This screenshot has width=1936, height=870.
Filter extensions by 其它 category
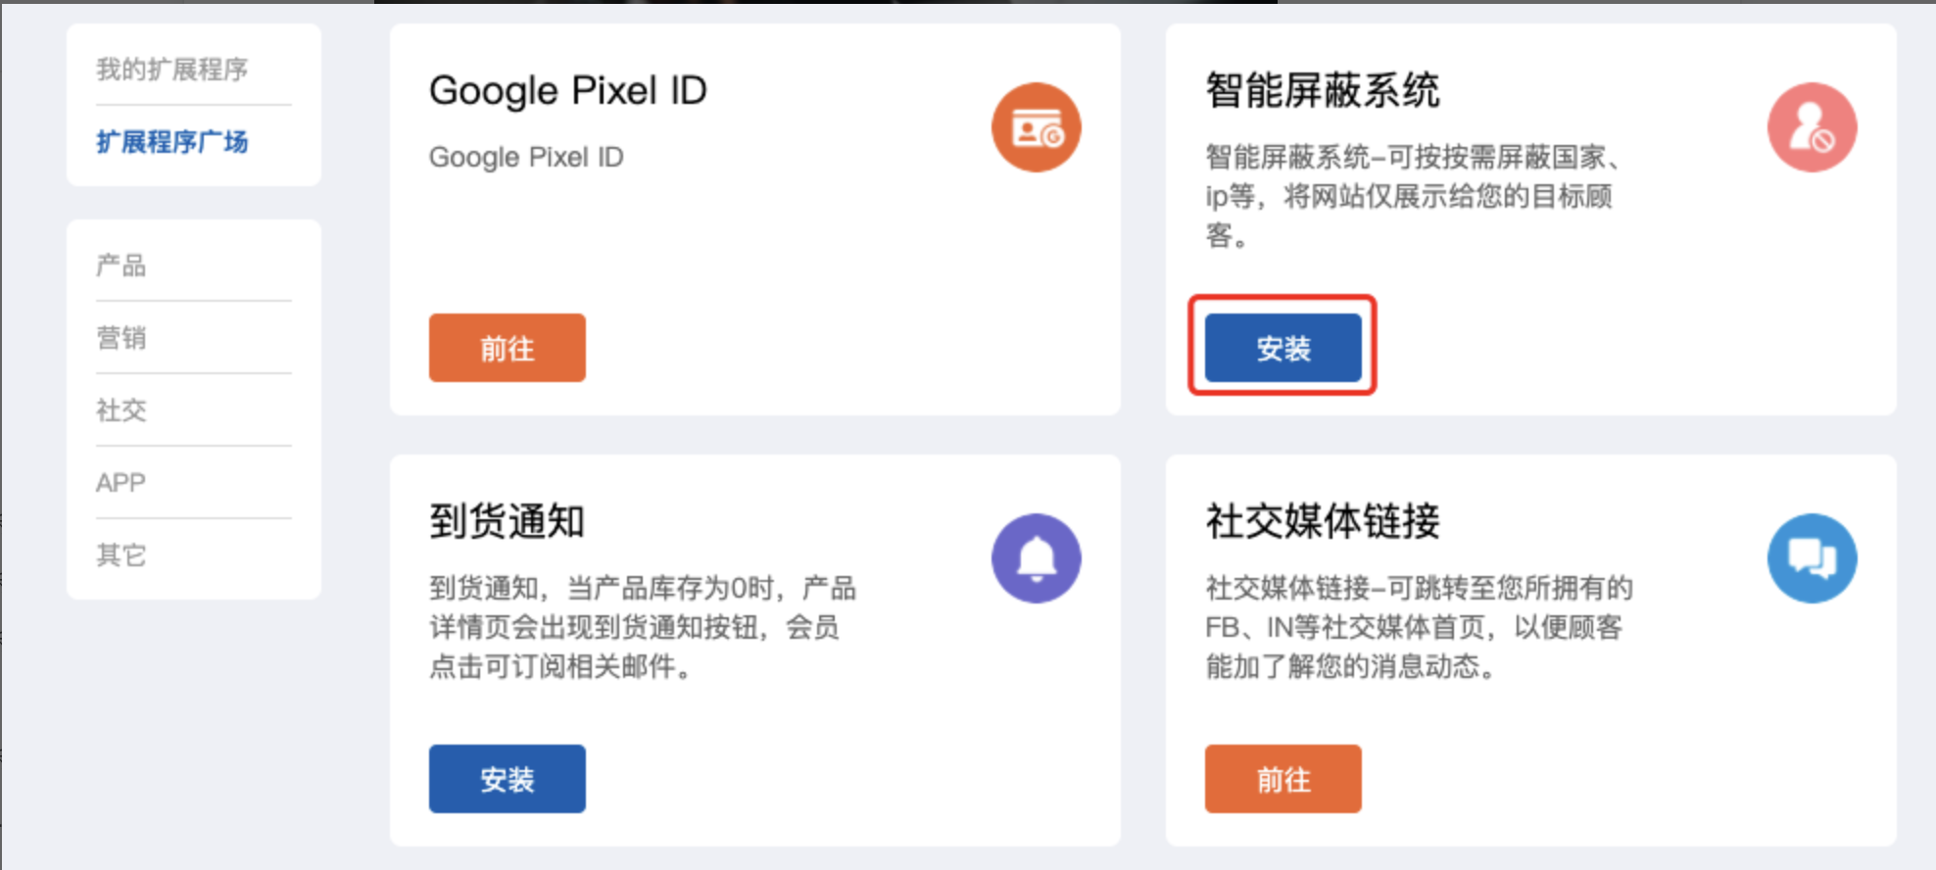click(121, 556)
